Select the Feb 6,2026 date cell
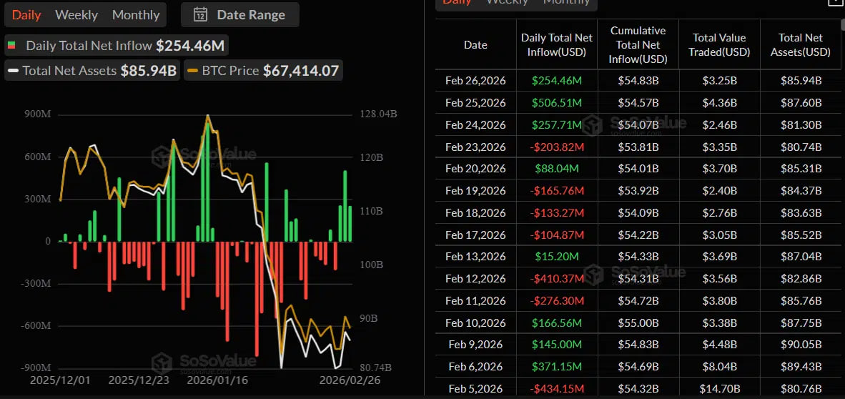This screenshot has height=399, width=845. click(x=475, y=367)
